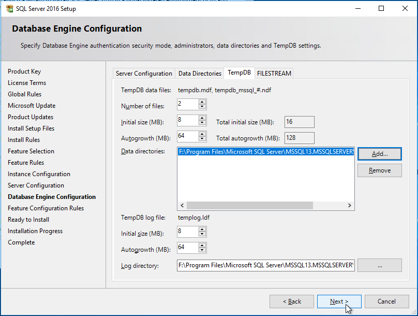Click the templog.ldf file name text
Screen dimensions: 418x316
click(194, 218)
